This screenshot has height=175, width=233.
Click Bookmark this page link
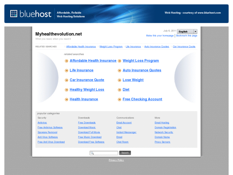coord(187,36)
